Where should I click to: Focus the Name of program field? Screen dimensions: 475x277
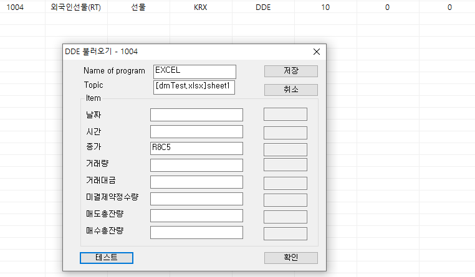pos(194,72)
